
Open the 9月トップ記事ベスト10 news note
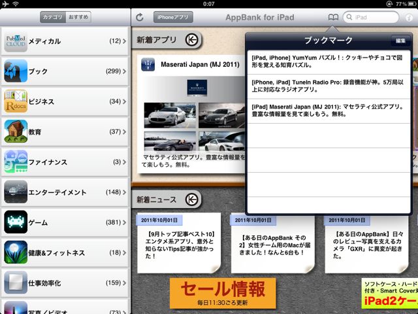click(179, 243)
